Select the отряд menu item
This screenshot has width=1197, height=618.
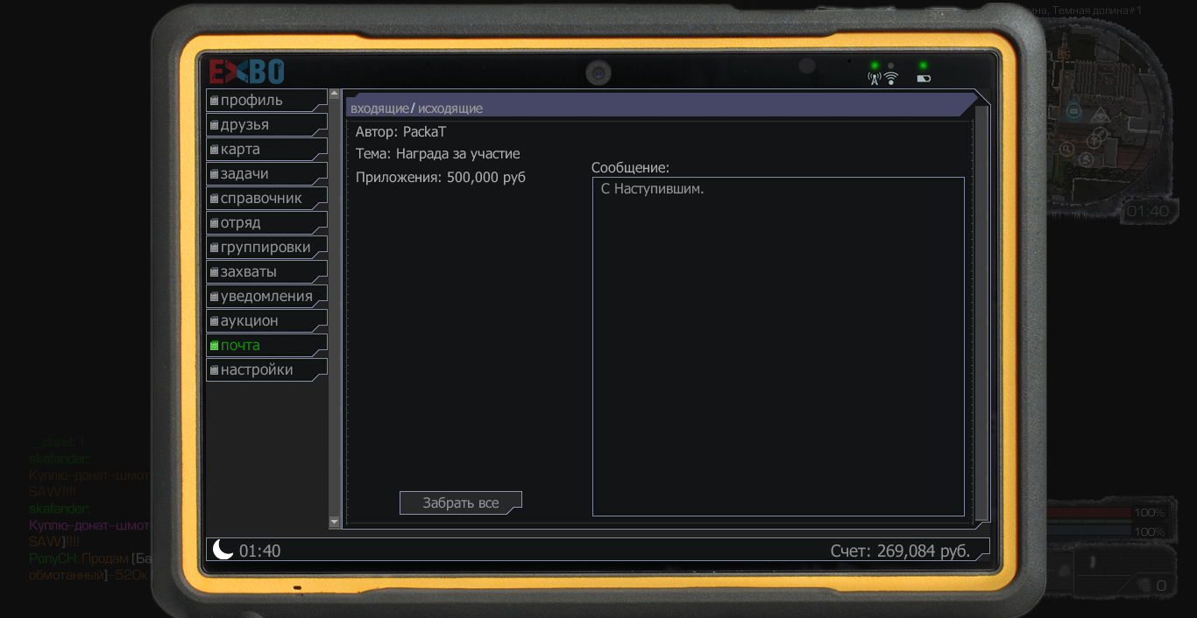click(266, 223)
